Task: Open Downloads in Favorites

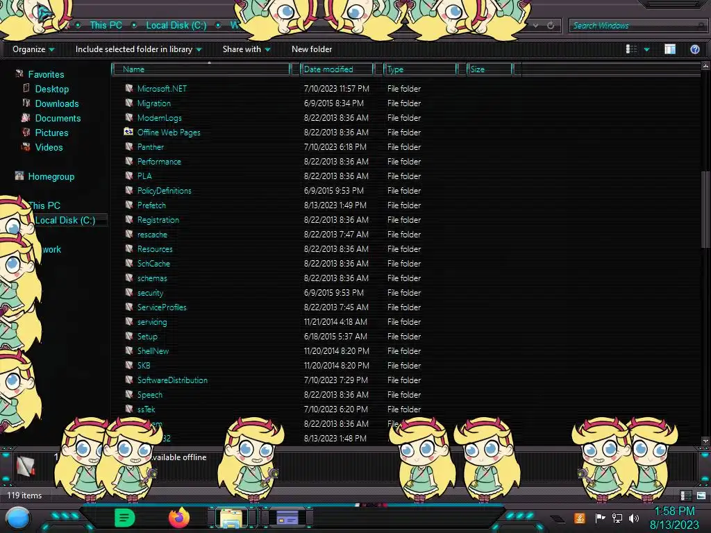Action: 57,104
